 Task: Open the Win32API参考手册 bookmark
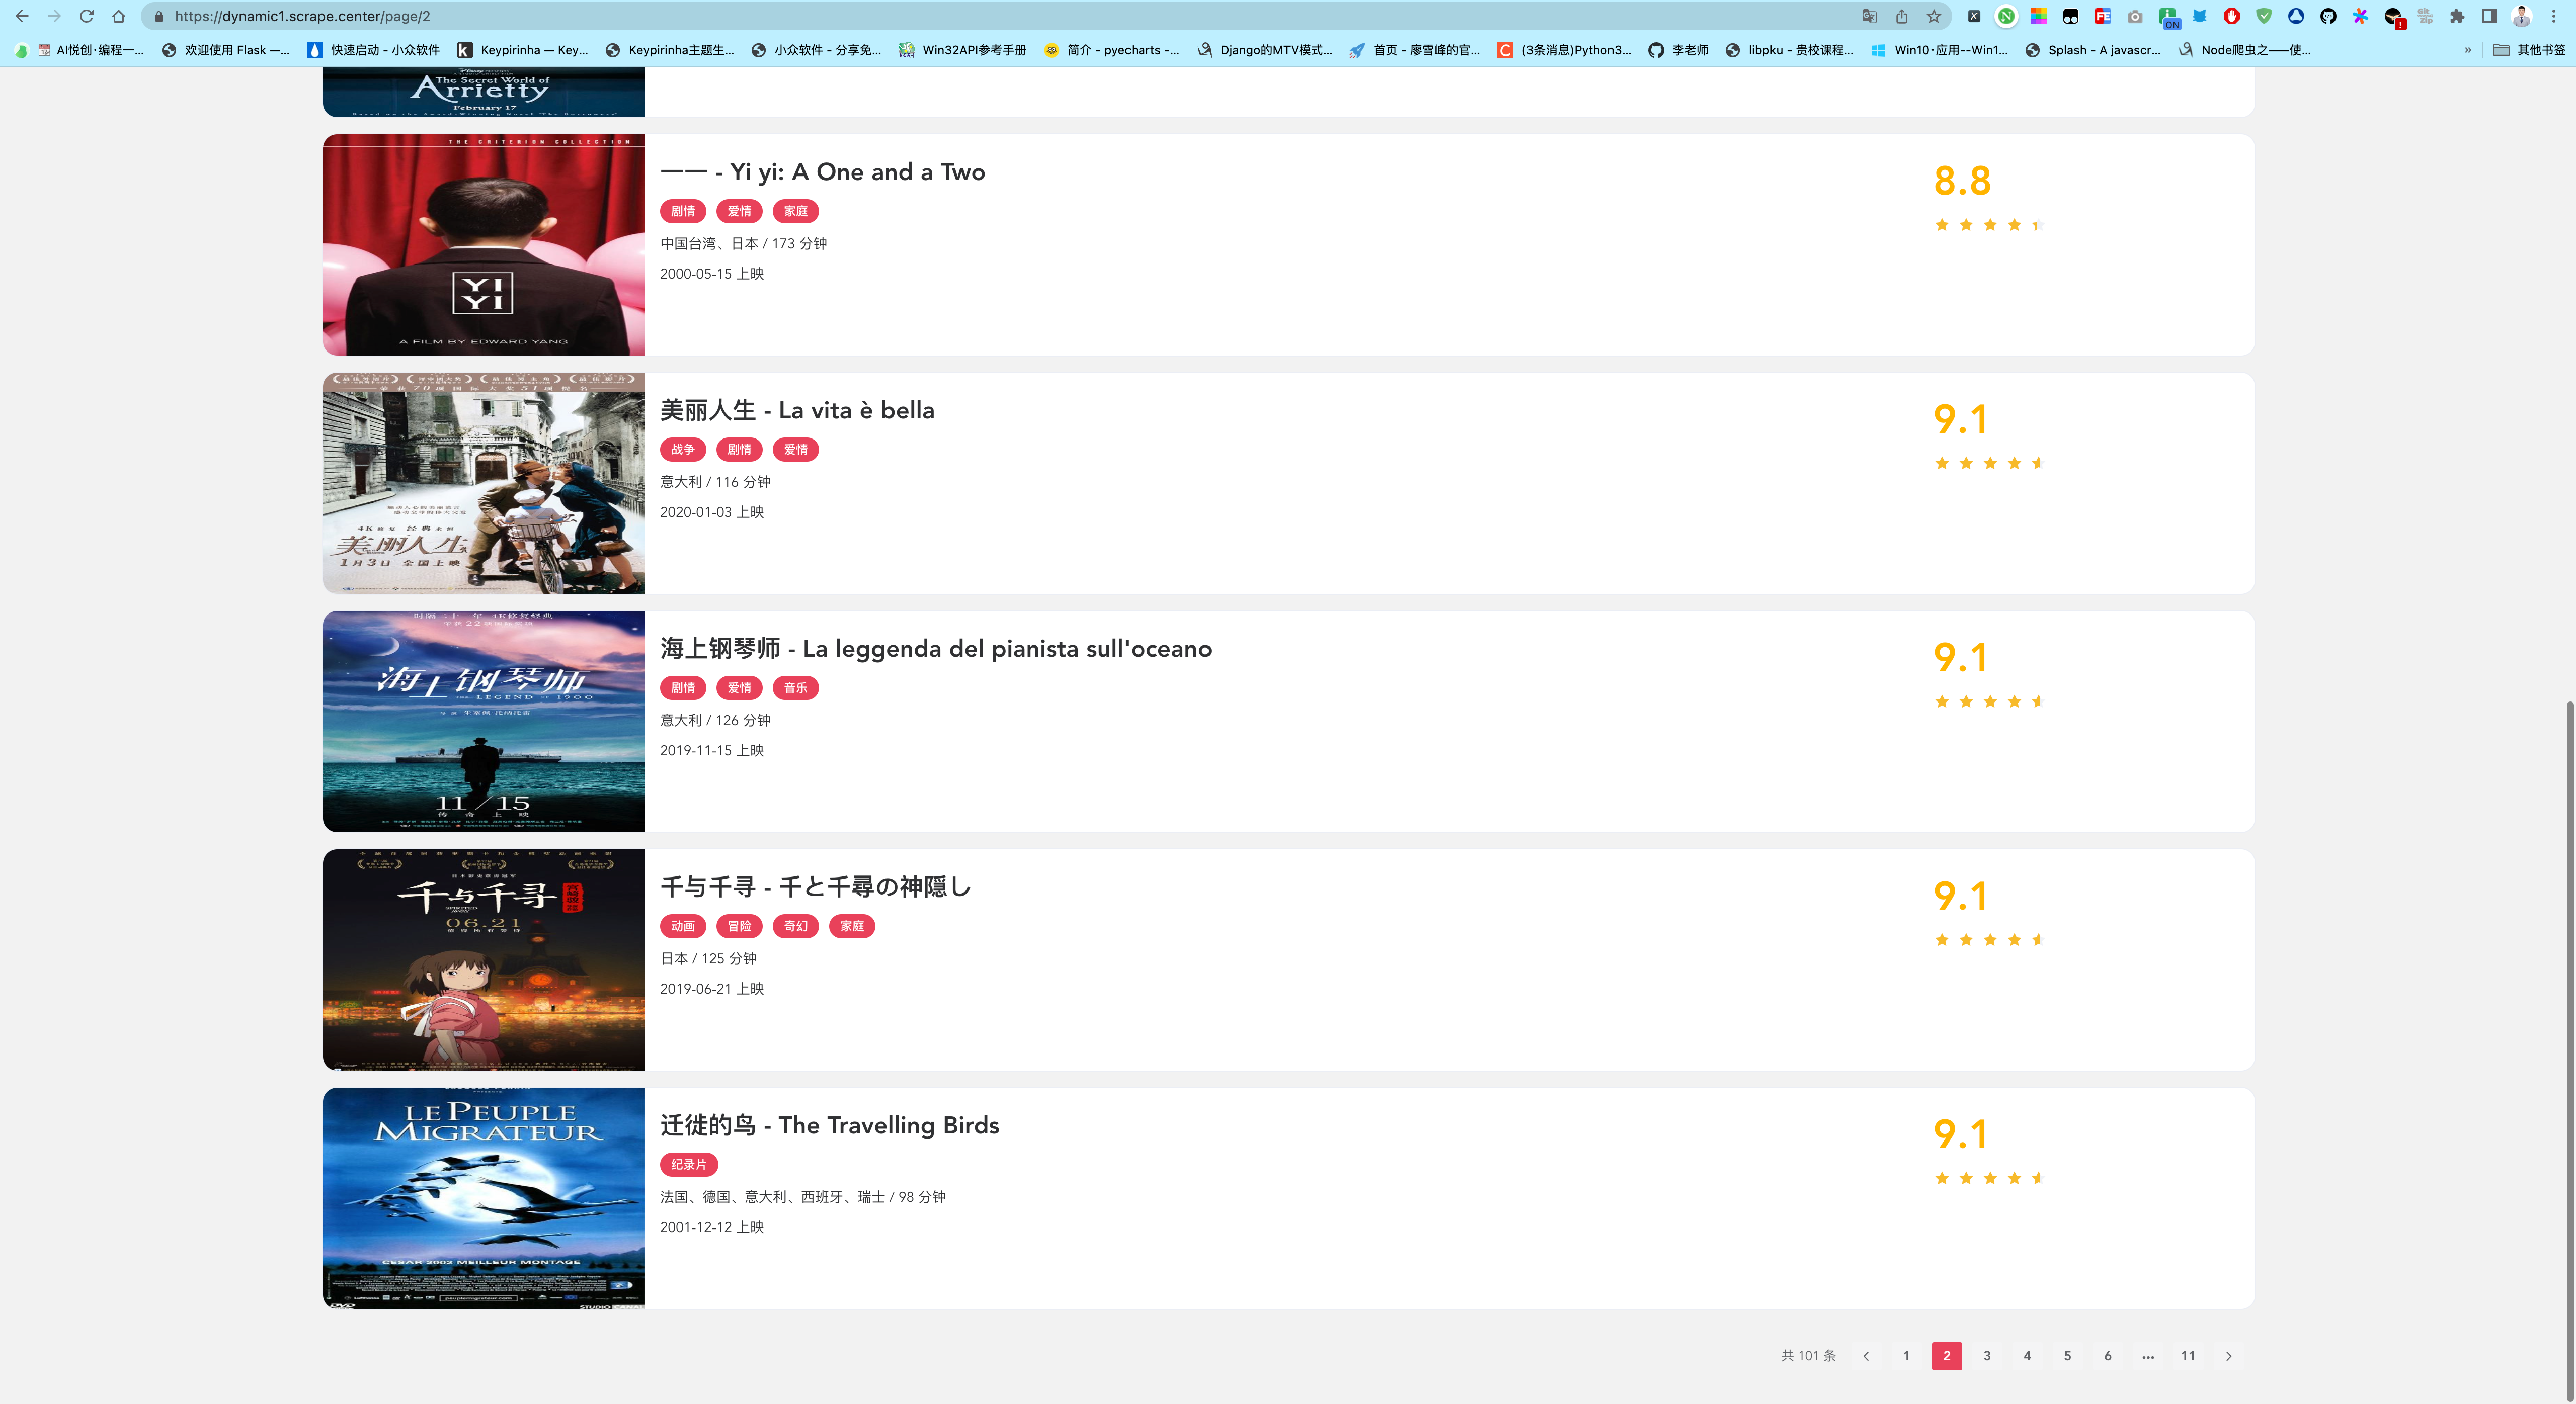(x=963, y=50)
